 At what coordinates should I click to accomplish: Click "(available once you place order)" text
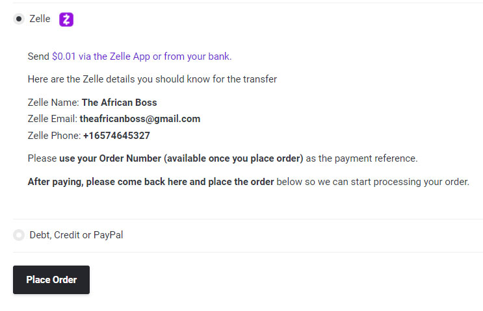(233, 158)
